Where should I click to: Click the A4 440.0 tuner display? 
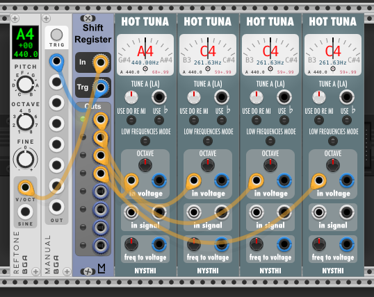click(x=25, y=42)
